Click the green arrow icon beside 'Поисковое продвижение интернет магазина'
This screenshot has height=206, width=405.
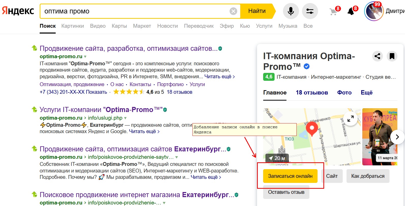34,195
